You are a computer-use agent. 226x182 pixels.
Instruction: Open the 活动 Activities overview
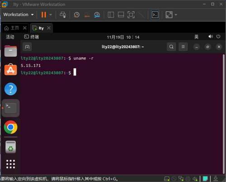click(x=10, y=37)
